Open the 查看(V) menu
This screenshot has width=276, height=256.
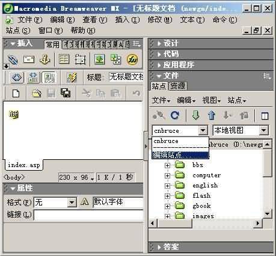95,20
